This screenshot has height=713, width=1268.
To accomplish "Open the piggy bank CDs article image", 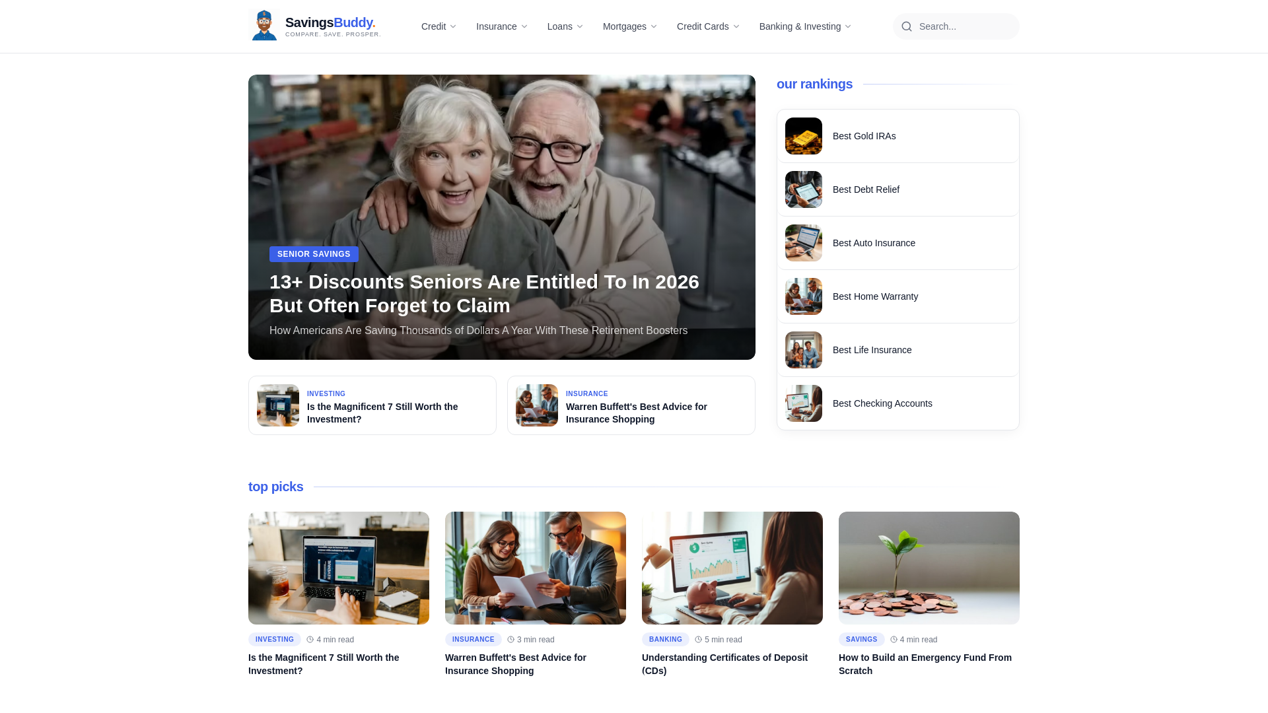I will [732, 568].
